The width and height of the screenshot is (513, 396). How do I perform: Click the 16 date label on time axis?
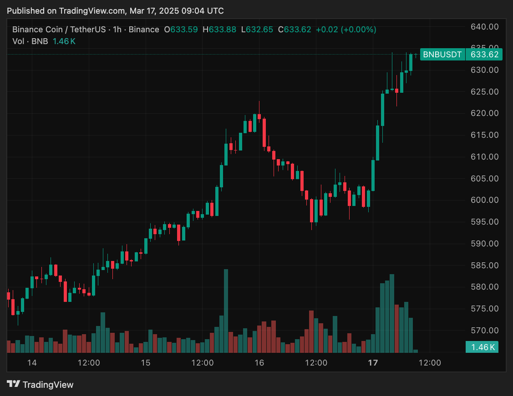point(259,363)
